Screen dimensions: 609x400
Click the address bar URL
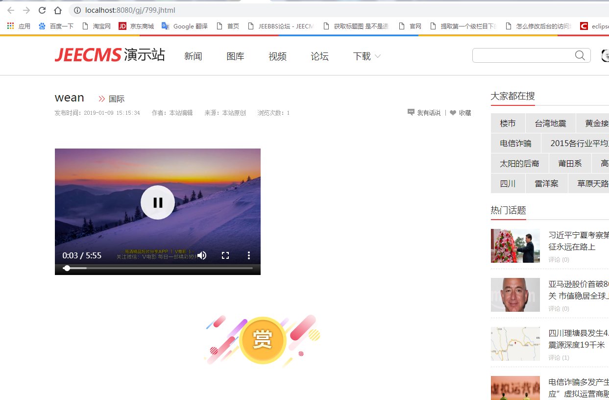click(130, 10)
